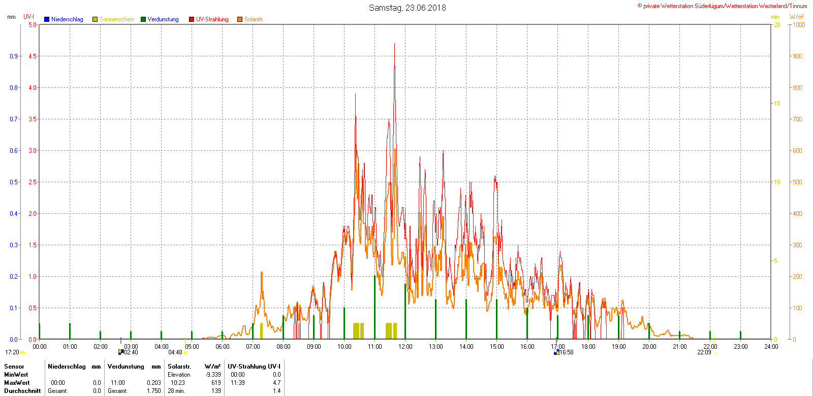Click the sunset time 22:09
The image size is (813, 396).
click(x=704, y=352)
